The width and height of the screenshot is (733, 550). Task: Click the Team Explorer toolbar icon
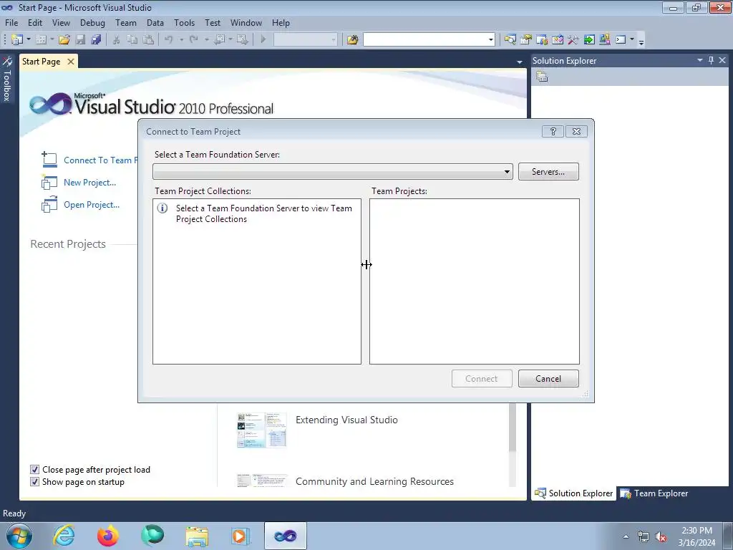542,40
